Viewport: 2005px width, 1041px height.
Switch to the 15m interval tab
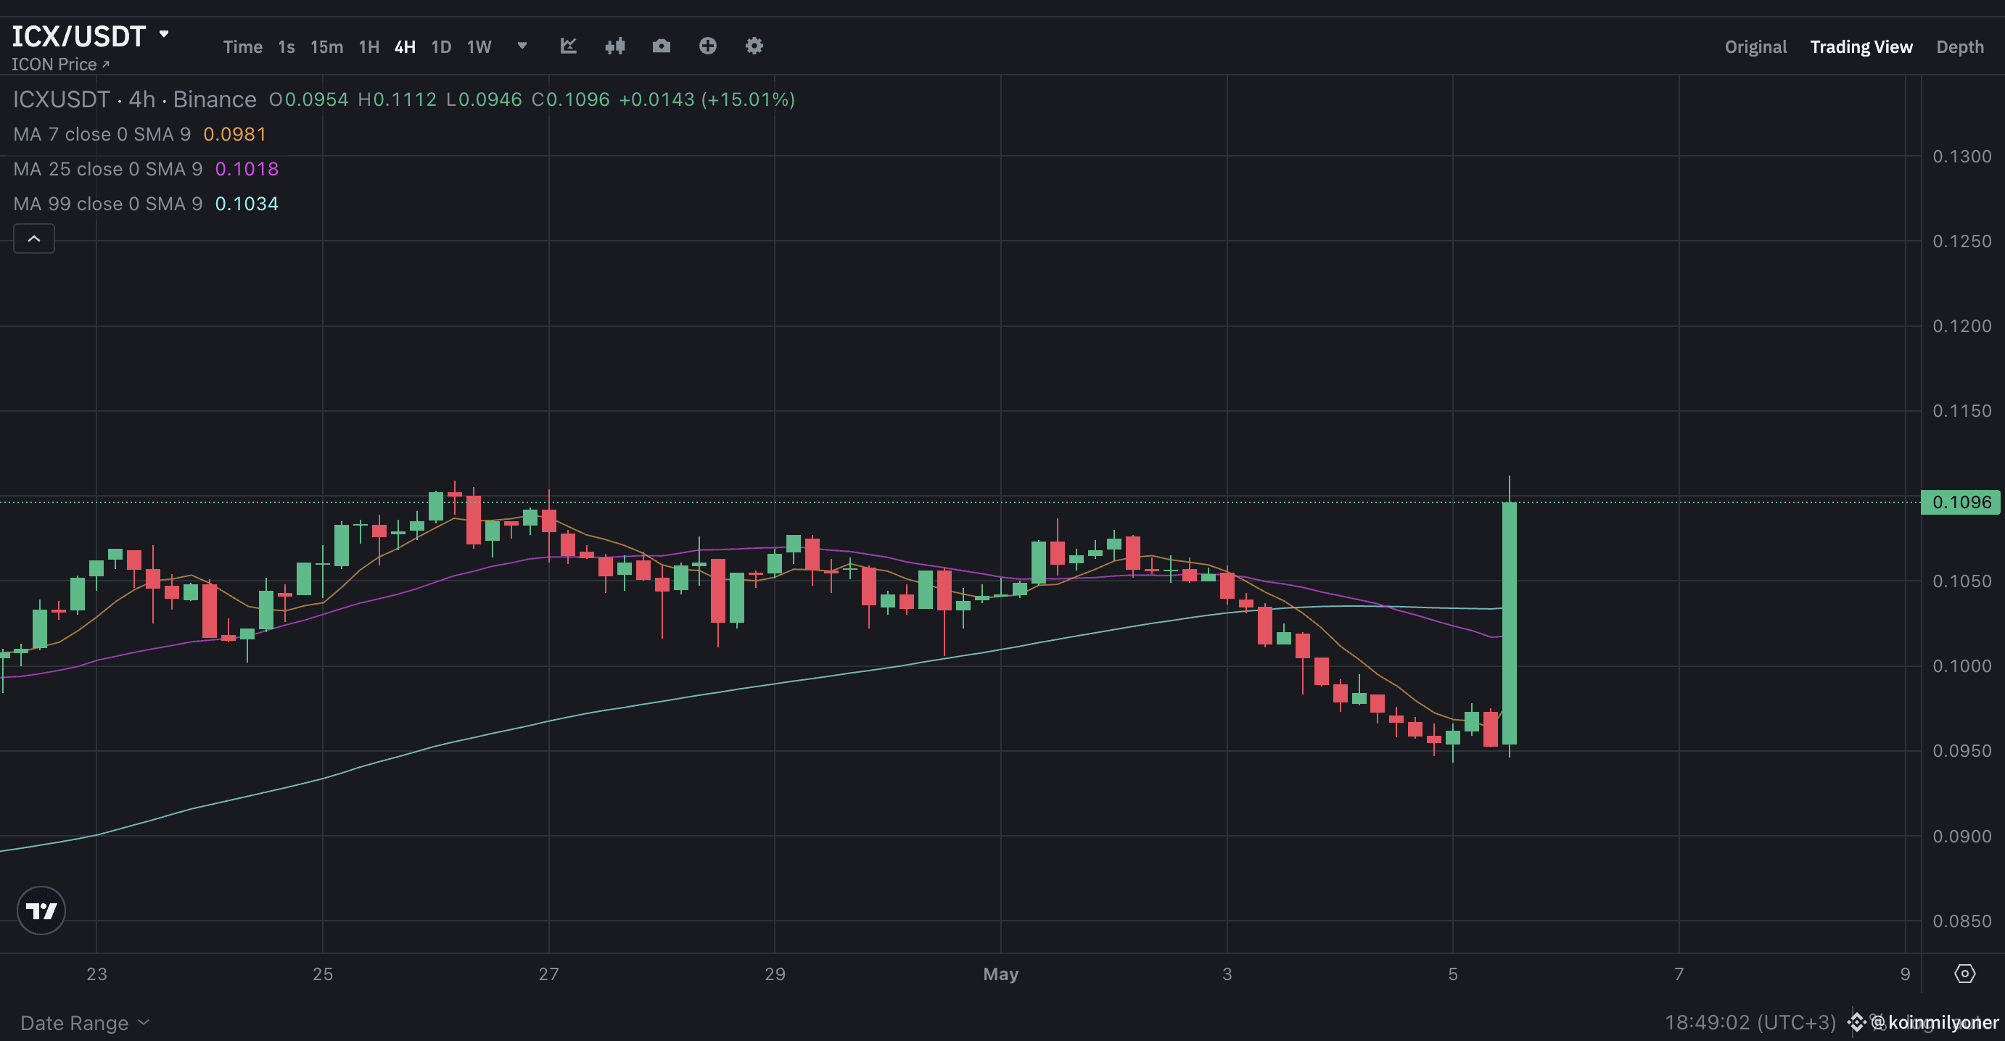326,46
